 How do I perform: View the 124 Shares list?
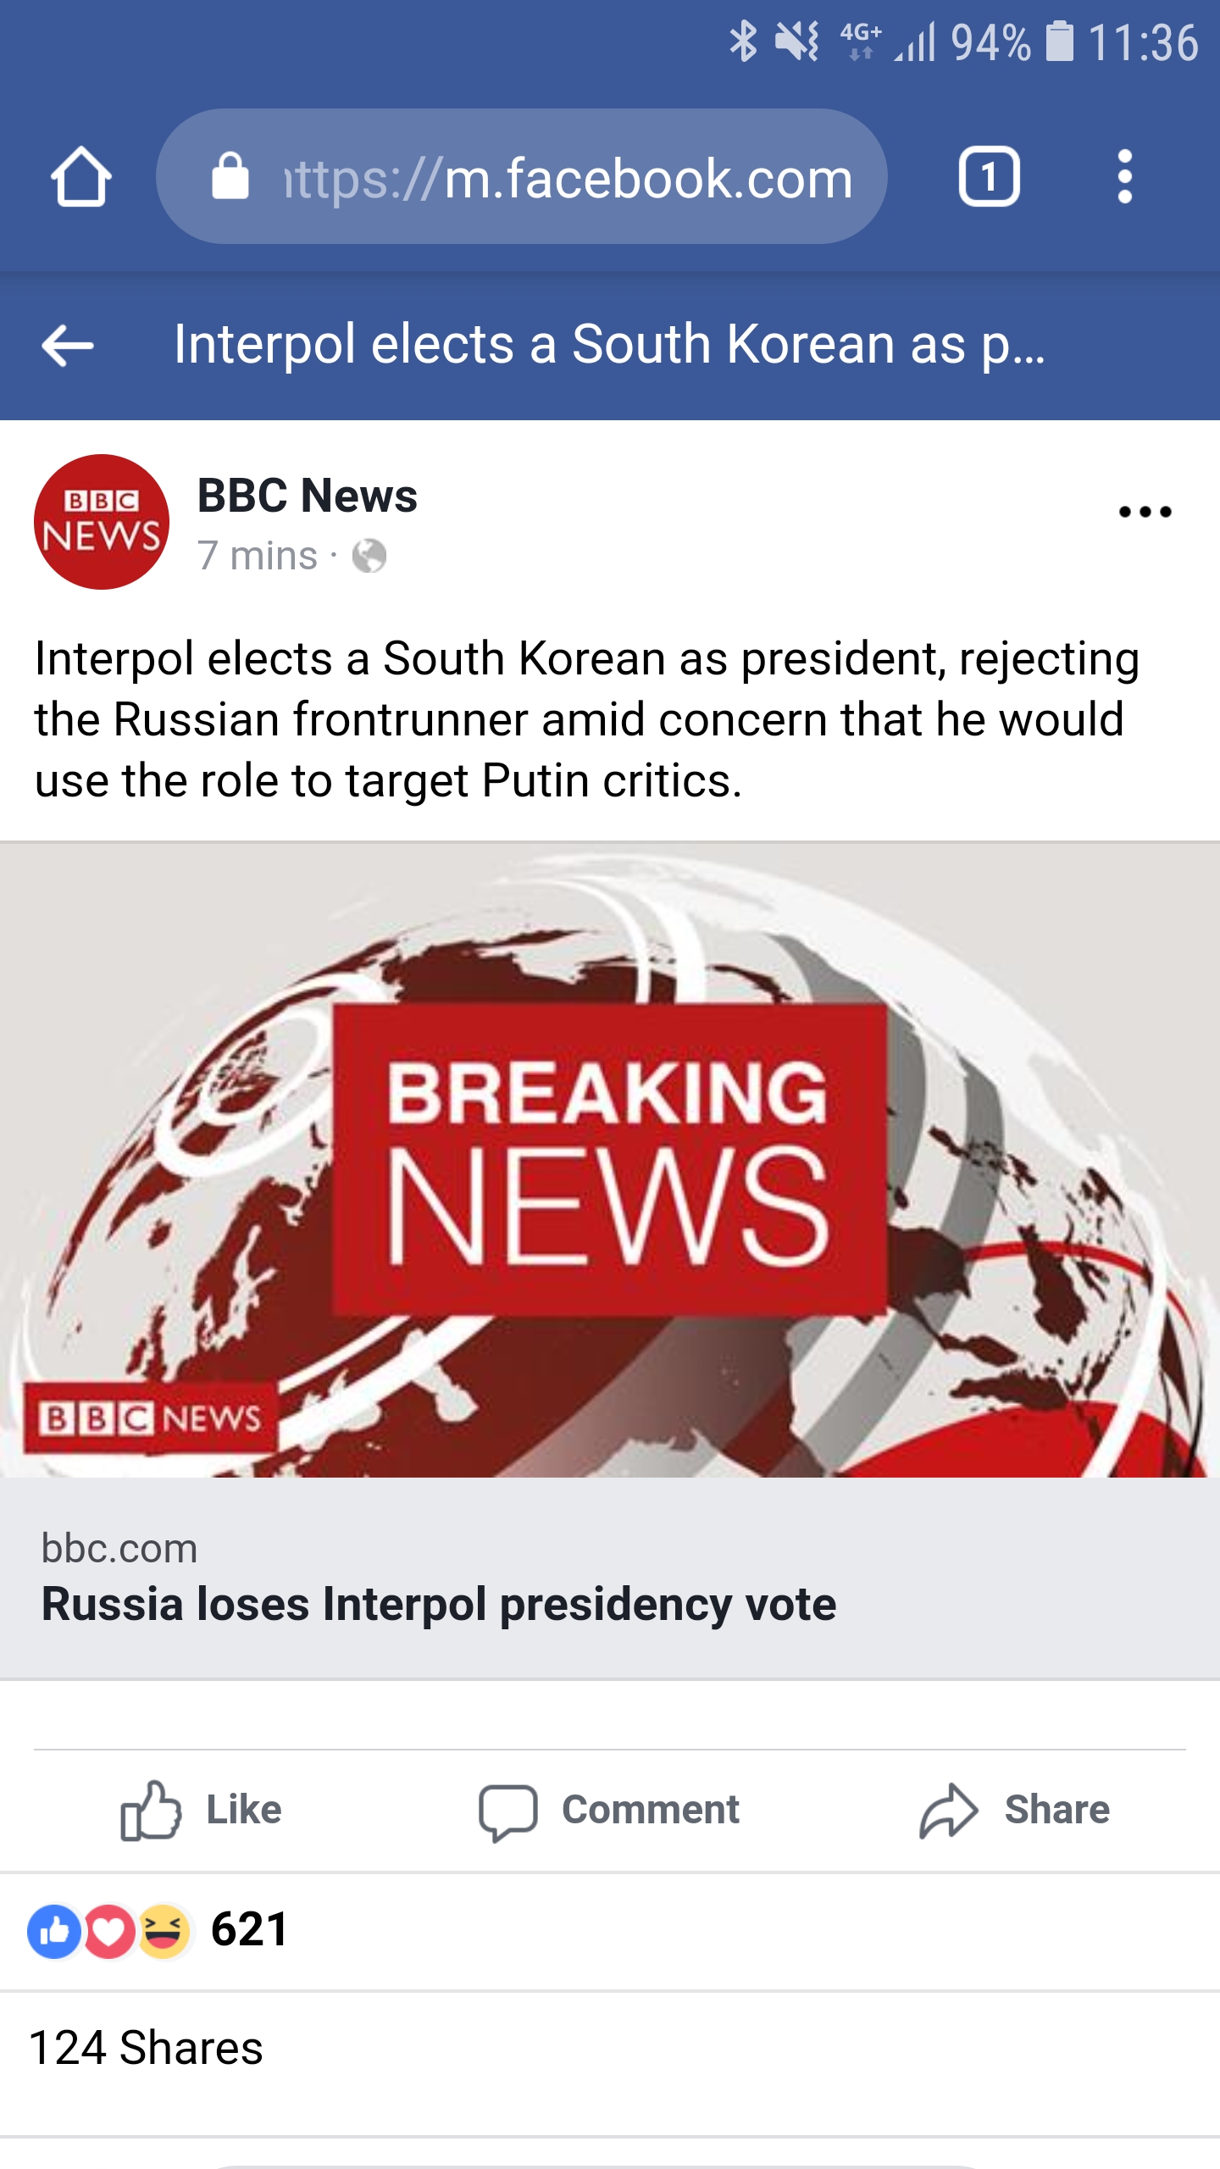click(146, 2049)
